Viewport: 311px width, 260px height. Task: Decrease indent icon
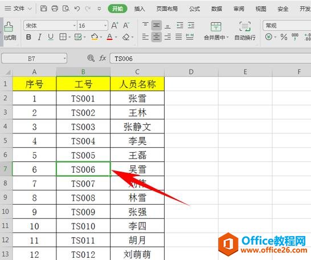click(x=180, y=25)
